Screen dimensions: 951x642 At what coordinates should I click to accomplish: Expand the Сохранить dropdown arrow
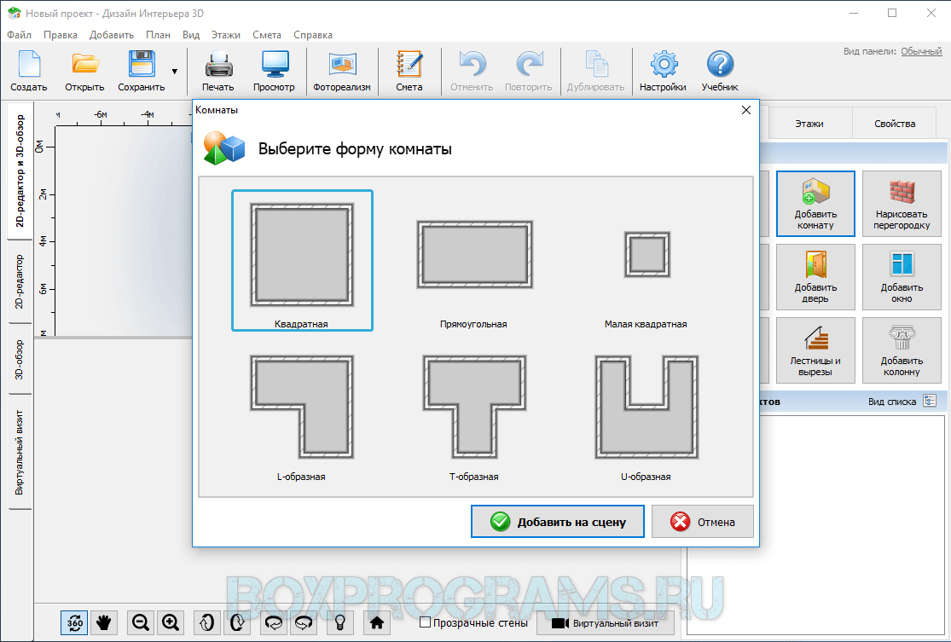[175, 72]
